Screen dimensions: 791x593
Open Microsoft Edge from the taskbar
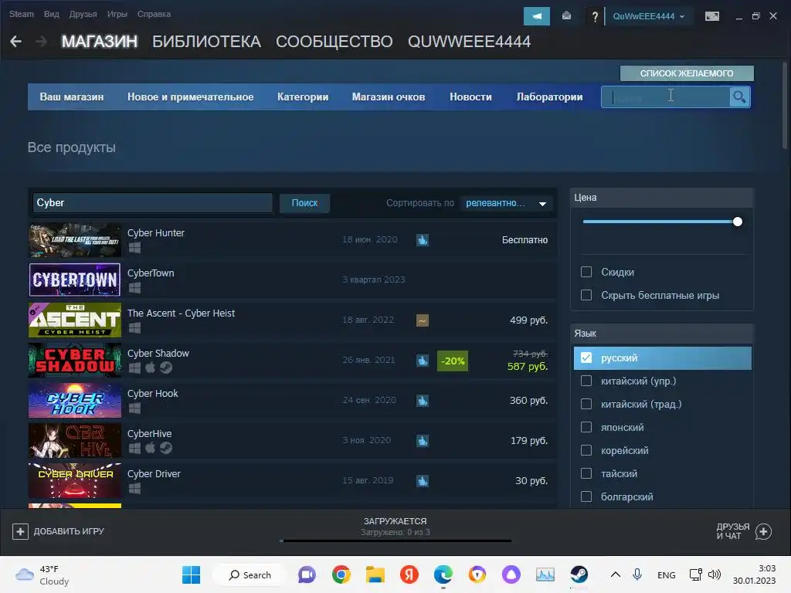point(443,574)
